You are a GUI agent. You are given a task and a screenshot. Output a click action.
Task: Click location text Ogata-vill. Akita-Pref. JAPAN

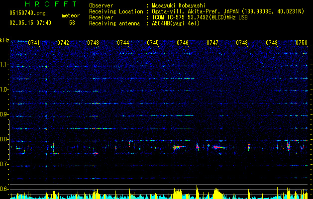(x=195, y=11)
